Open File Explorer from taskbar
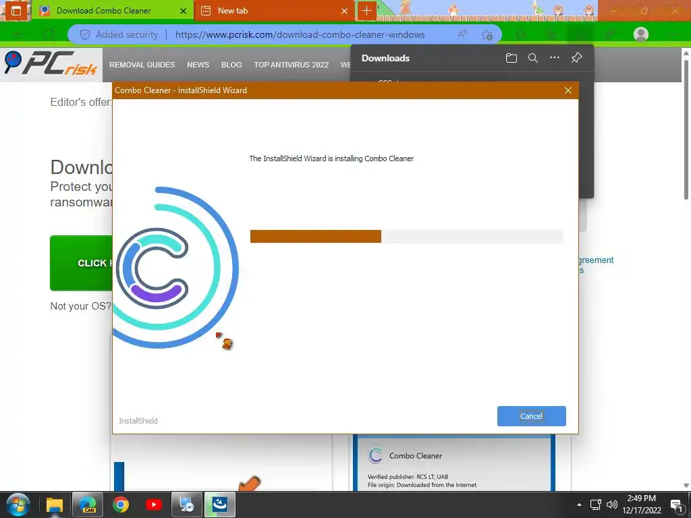Image resolution: width=691 pixels, height=518 pixels. pyautogui.click(x=55, y=505)
